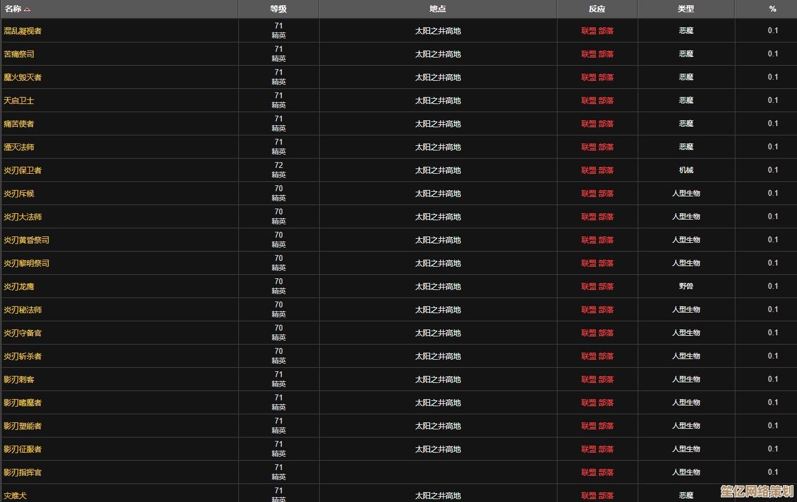Click the 灾难犬 name link
Viewport: 797px width, 502px height.
click(x=15, y=496)
